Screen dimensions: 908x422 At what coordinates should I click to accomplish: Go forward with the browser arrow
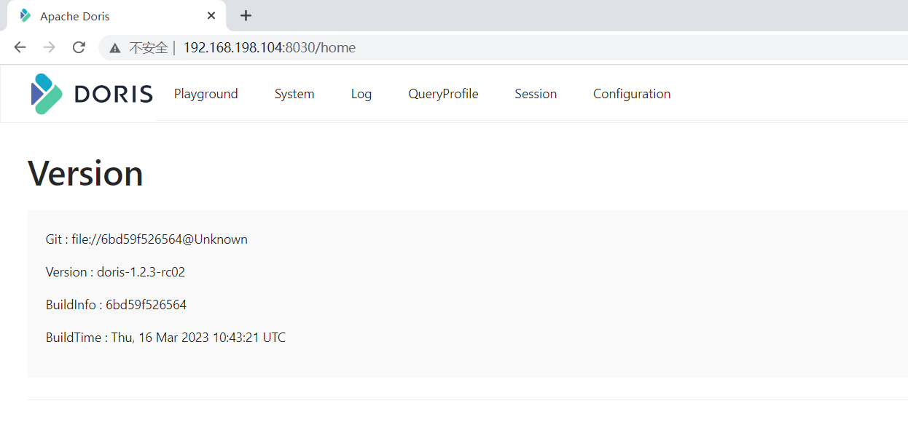(49, 47)
